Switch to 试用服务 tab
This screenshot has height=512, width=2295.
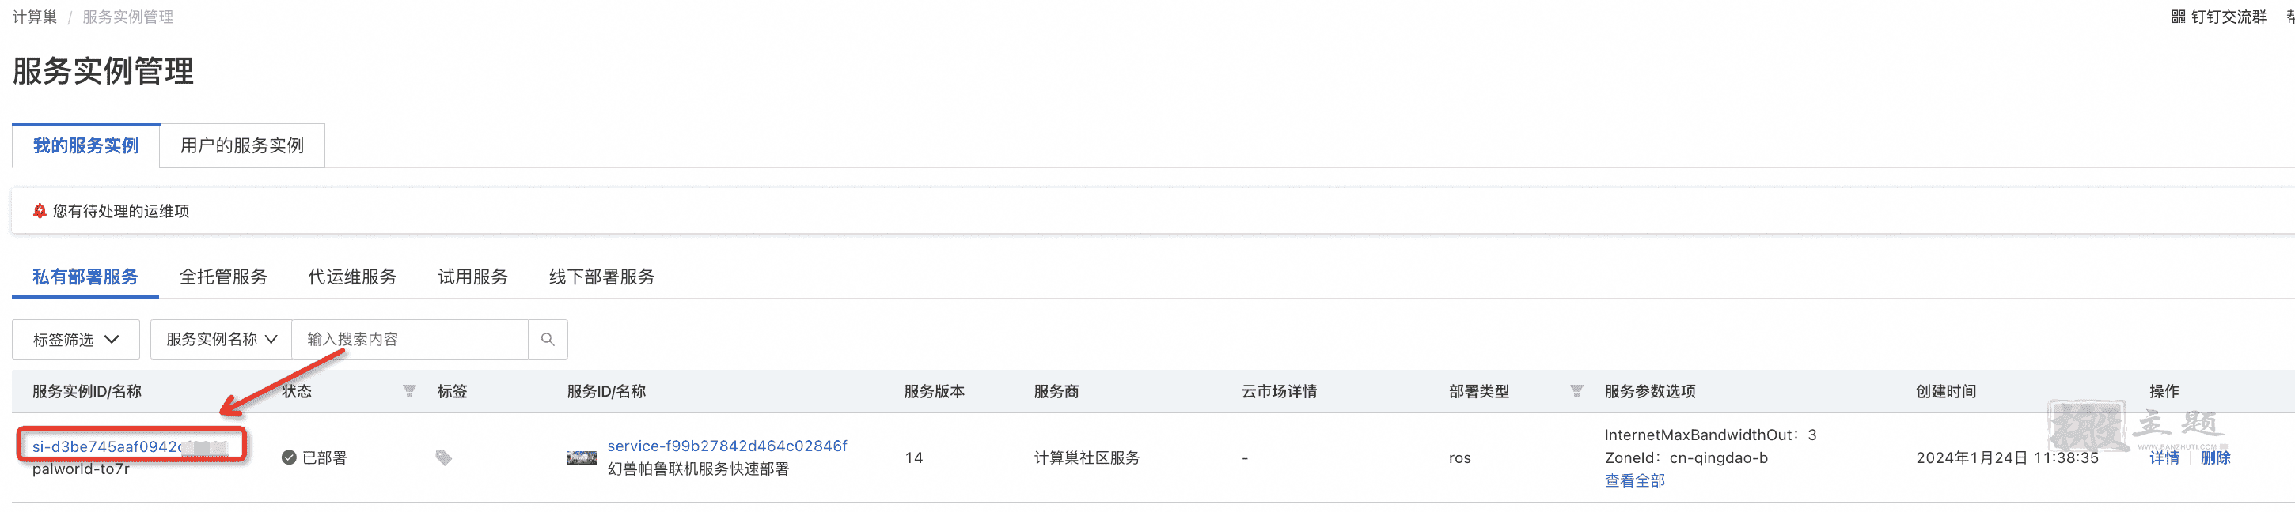coord(472,277)
